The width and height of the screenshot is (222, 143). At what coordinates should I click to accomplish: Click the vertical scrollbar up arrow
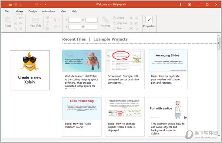tap(219, 35)
